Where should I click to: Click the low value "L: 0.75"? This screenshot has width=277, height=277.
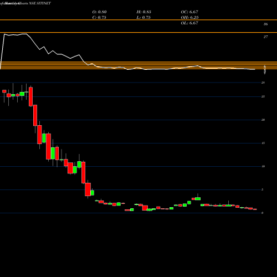pos(143,17)
